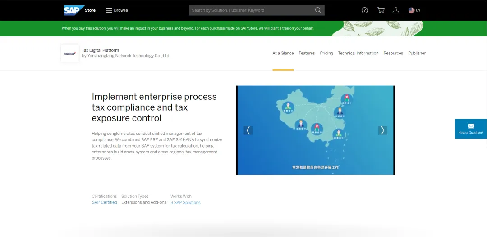
Task: Select the At a Glance tab
Action: pos(283,53)
